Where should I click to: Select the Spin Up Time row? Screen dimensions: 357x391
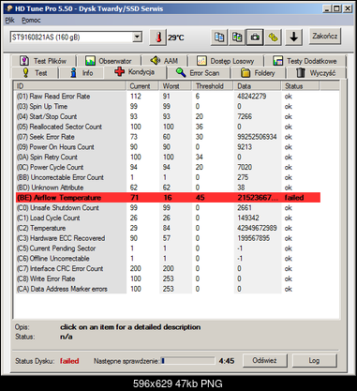168,106
